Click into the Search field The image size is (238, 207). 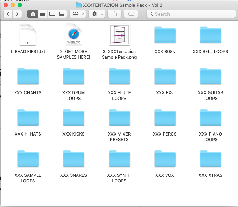point(191,14)
